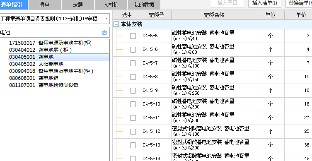Click quota number C4-5-9 cell
312x161 pixels.
point(156,91)
